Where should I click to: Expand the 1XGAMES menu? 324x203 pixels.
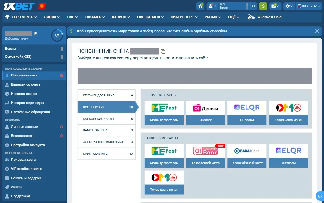95,17
